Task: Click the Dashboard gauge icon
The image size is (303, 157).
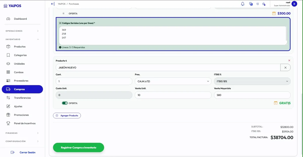Action: [x=8, y=19]
